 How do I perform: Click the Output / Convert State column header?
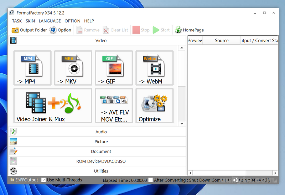coord(259,40)
